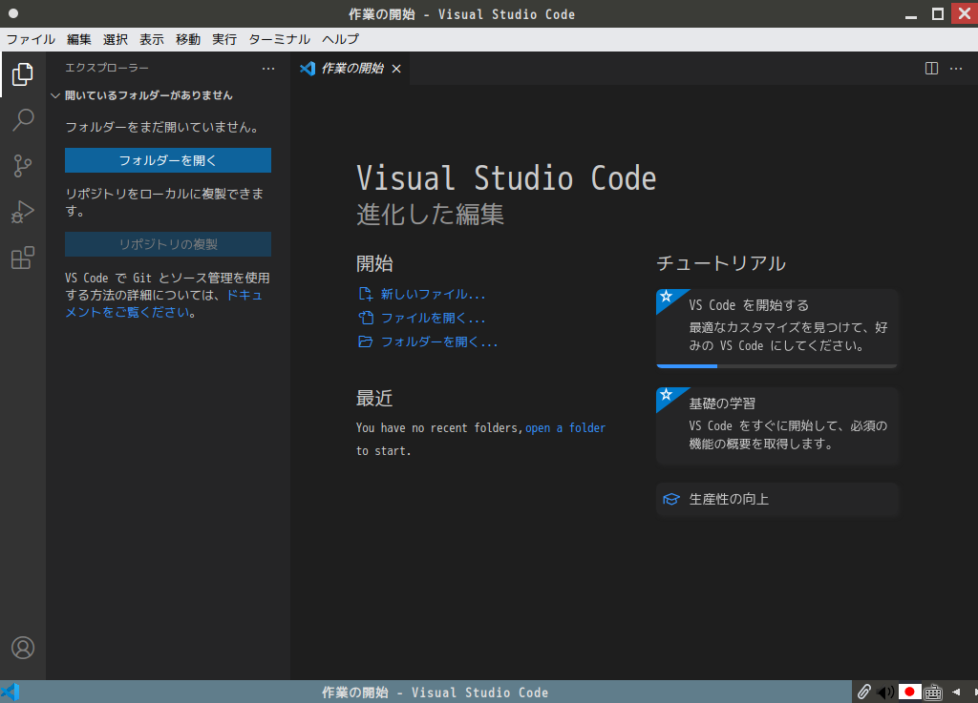Open the 編集 menu
This screenshot has width=978, height=703.
[79, 39]
